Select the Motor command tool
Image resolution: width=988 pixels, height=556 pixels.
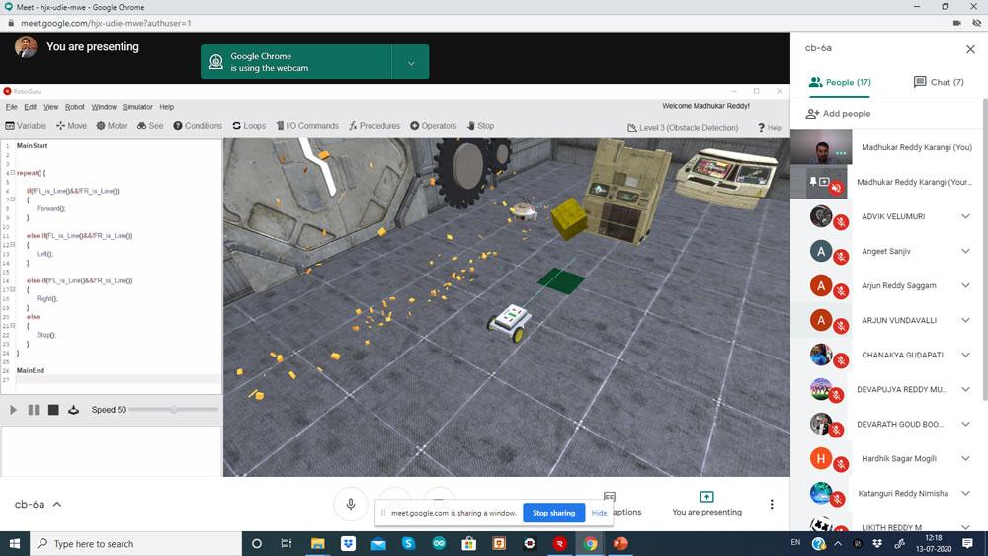(x=112, y=126)
